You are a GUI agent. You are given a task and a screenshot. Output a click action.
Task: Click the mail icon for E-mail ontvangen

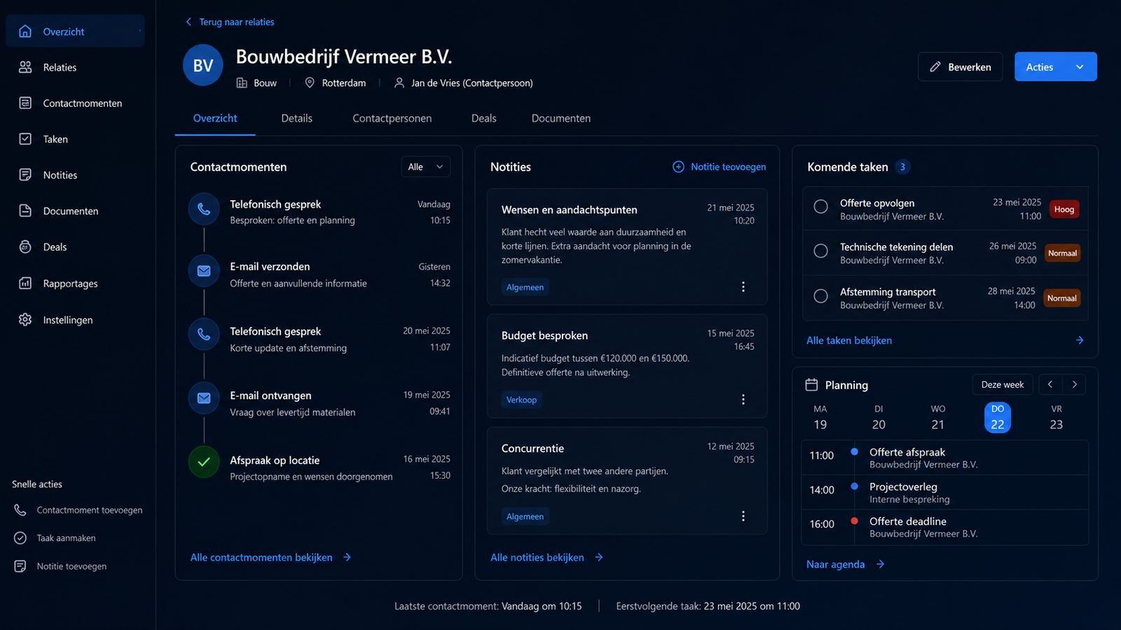204,398
